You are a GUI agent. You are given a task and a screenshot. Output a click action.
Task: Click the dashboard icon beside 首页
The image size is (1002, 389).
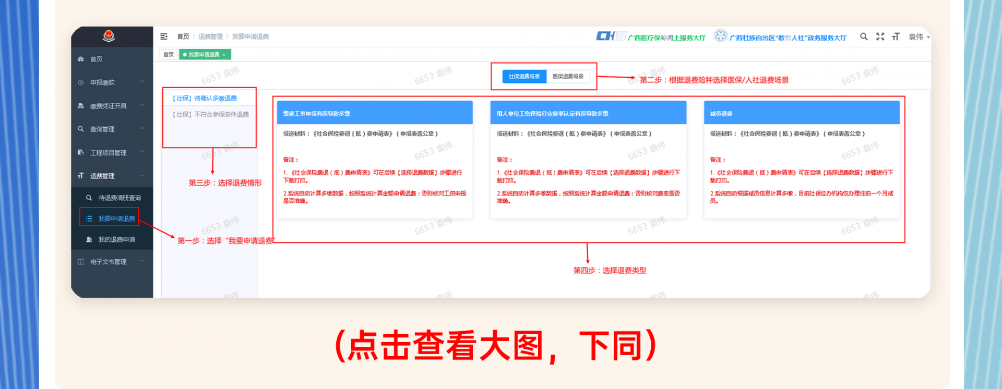coord(81,59)
